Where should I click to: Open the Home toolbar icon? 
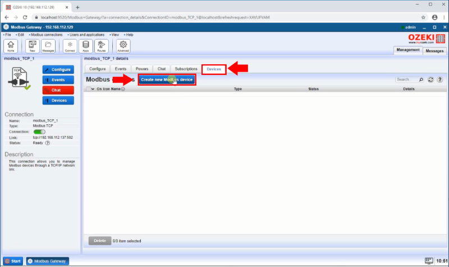coord(11,46)
